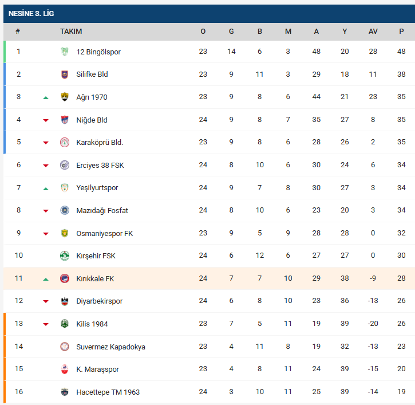Screen dimensions: 415x405
Task: Click the Osmaniyespor FK yellow crest
Action: click(x=65, y=233)
